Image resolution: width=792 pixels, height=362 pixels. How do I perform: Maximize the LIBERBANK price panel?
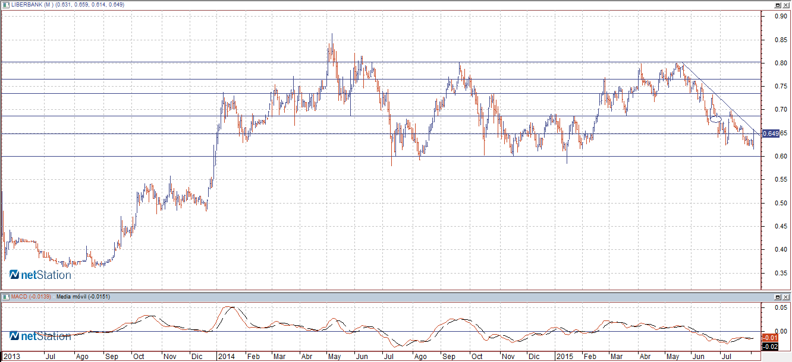(x=778, y=5)
